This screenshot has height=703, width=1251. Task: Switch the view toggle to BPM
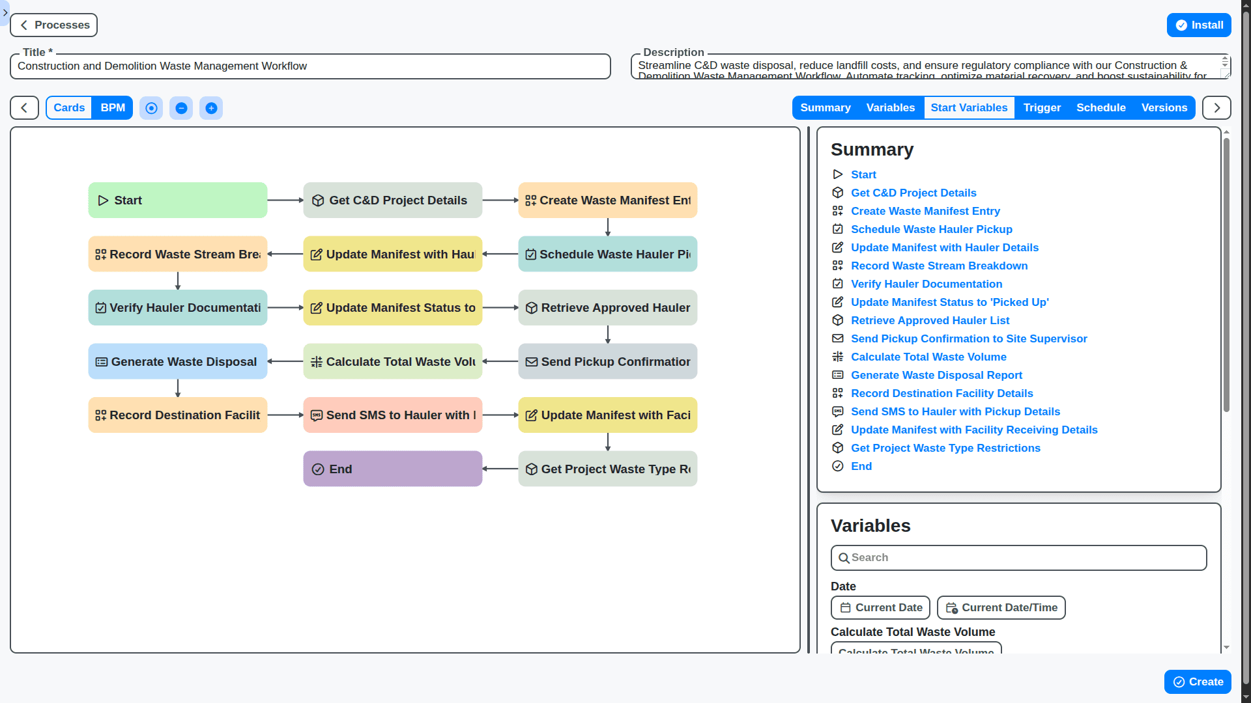(112, 107)
